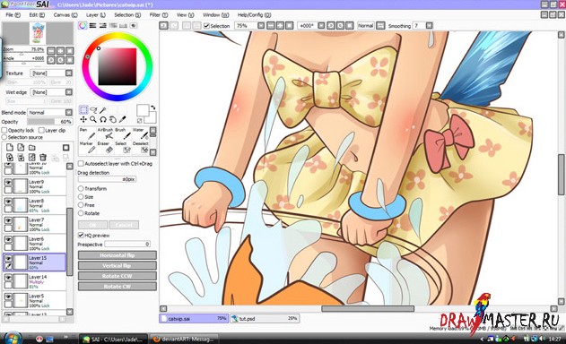Screen dimensions: 566x344
Task: Enable Selection source radio button
Action: [4, 137]
